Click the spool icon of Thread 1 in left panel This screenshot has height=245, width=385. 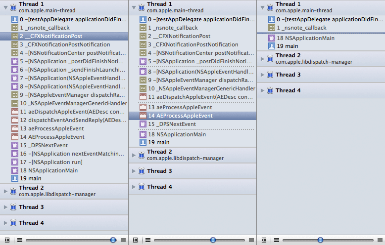click(13, 7)
